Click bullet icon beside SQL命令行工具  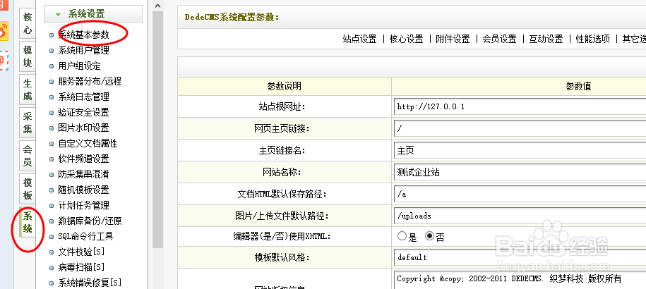pos(52,237)
